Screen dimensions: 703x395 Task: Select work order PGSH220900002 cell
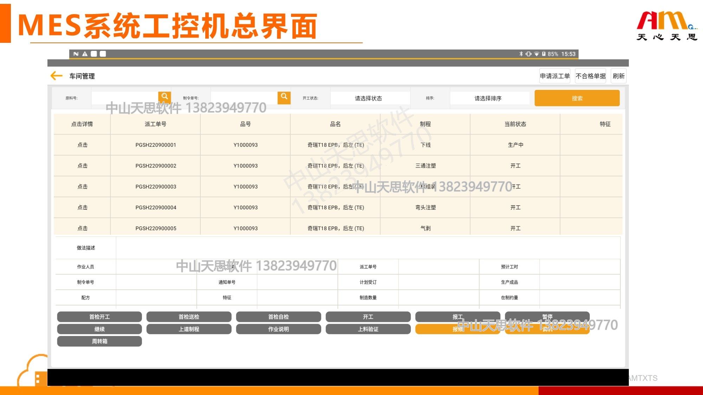coord(156,165)
